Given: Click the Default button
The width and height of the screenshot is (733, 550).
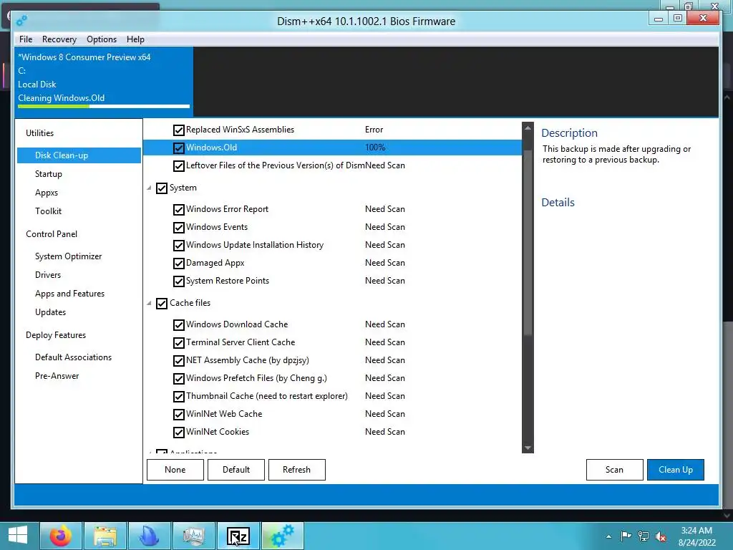Looking at the screenshot, I should [x=236, y=470].
